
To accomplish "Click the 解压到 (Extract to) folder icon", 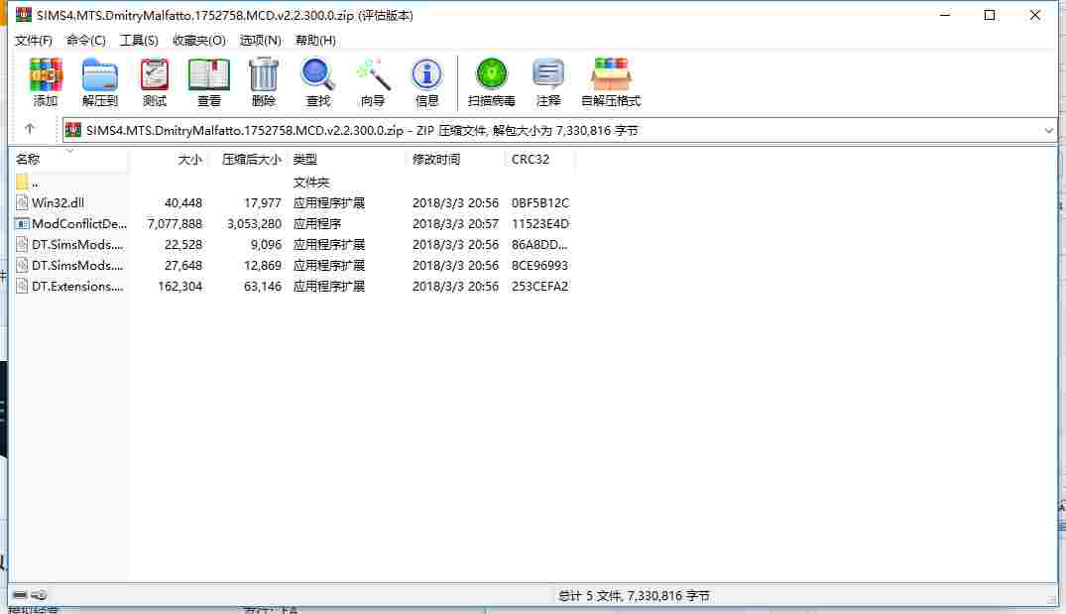I will click(x=100, y=81).
